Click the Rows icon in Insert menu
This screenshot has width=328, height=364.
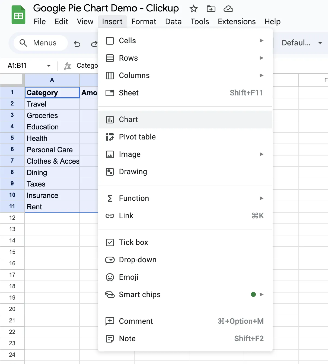[110, 58]
